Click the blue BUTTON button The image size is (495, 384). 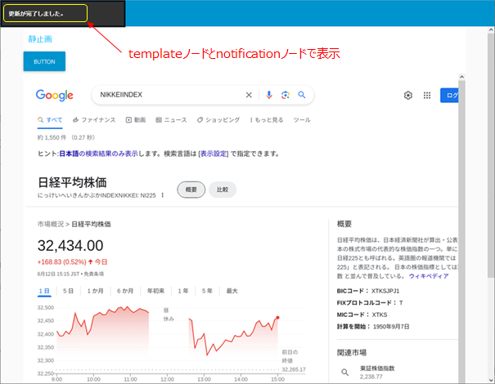point(44,61)
